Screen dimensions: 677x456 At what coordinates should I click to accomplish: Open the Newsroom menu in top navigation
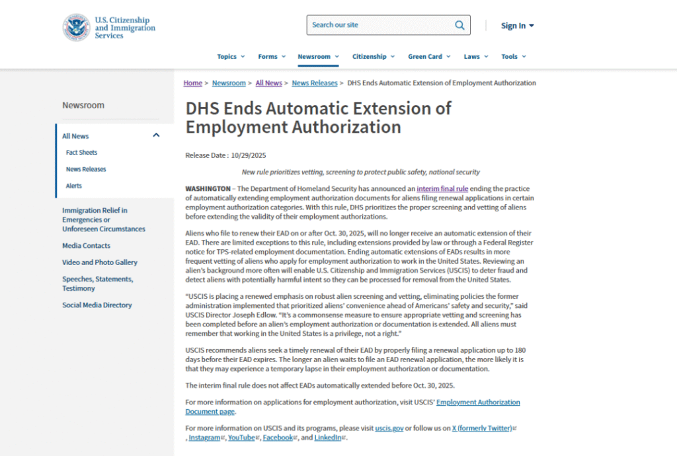[318, 57]
